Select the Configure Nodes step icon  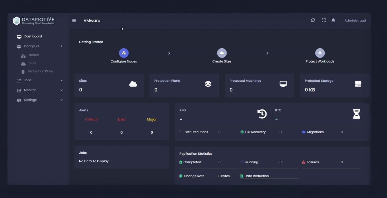click(123, 53)
